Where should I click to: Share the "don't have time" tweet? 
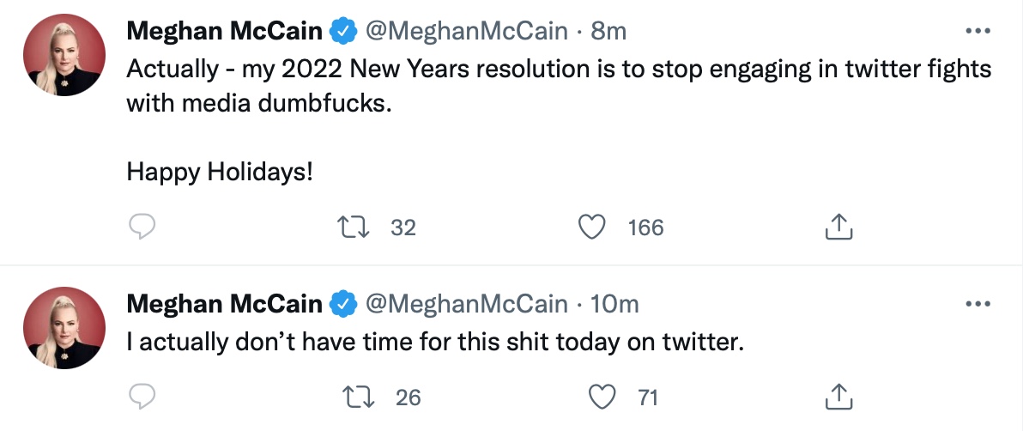[x=837, y=397]
